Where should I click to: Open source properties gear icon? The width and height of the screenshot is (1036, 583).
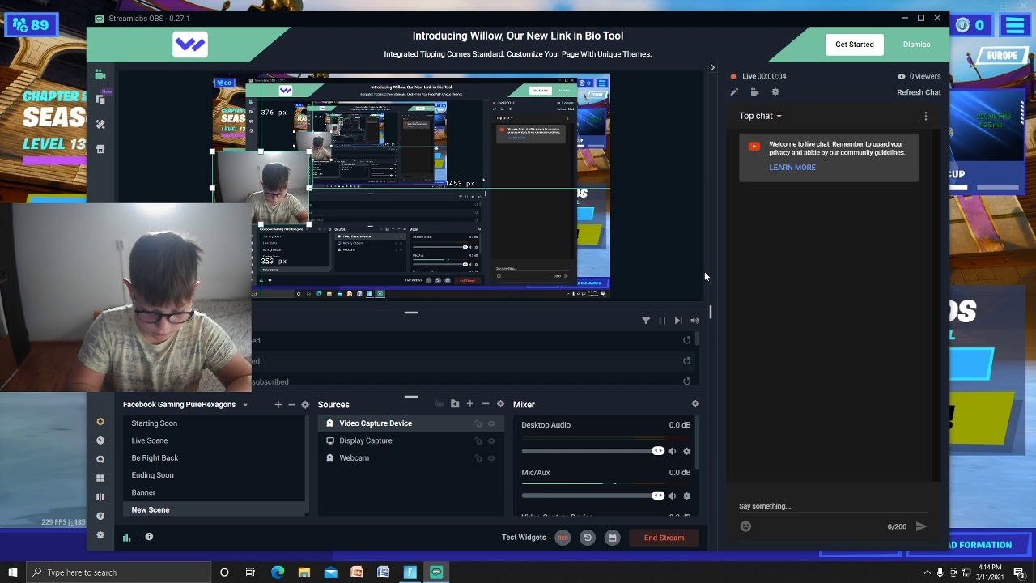500,404
